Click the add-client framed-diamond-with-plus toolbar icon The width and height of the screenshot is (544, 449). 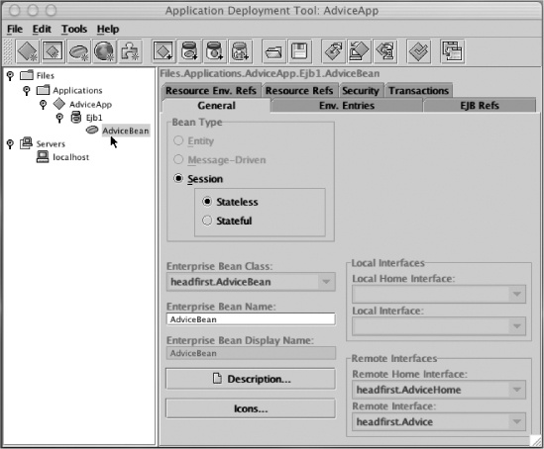click(163, 51)
